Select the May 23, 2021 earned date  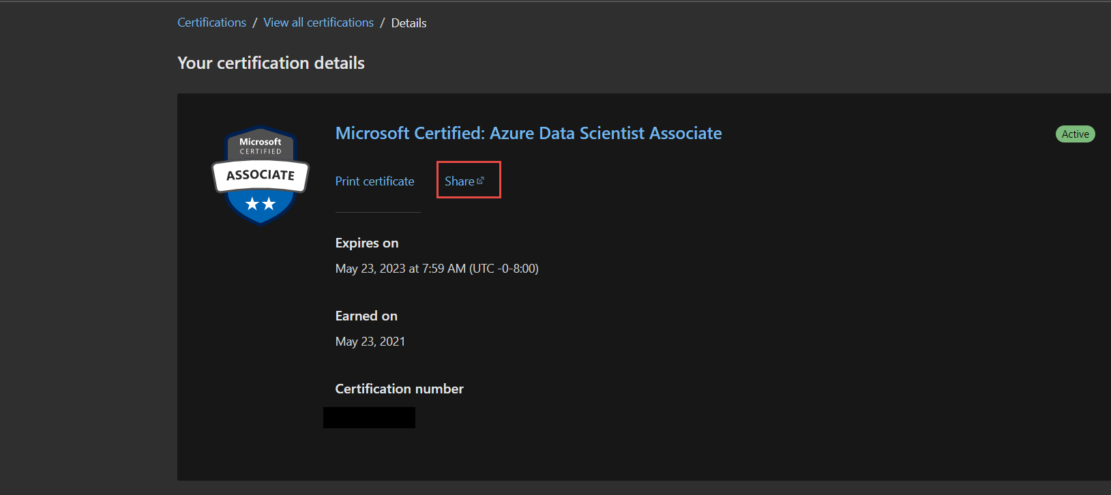pos(370,342)
